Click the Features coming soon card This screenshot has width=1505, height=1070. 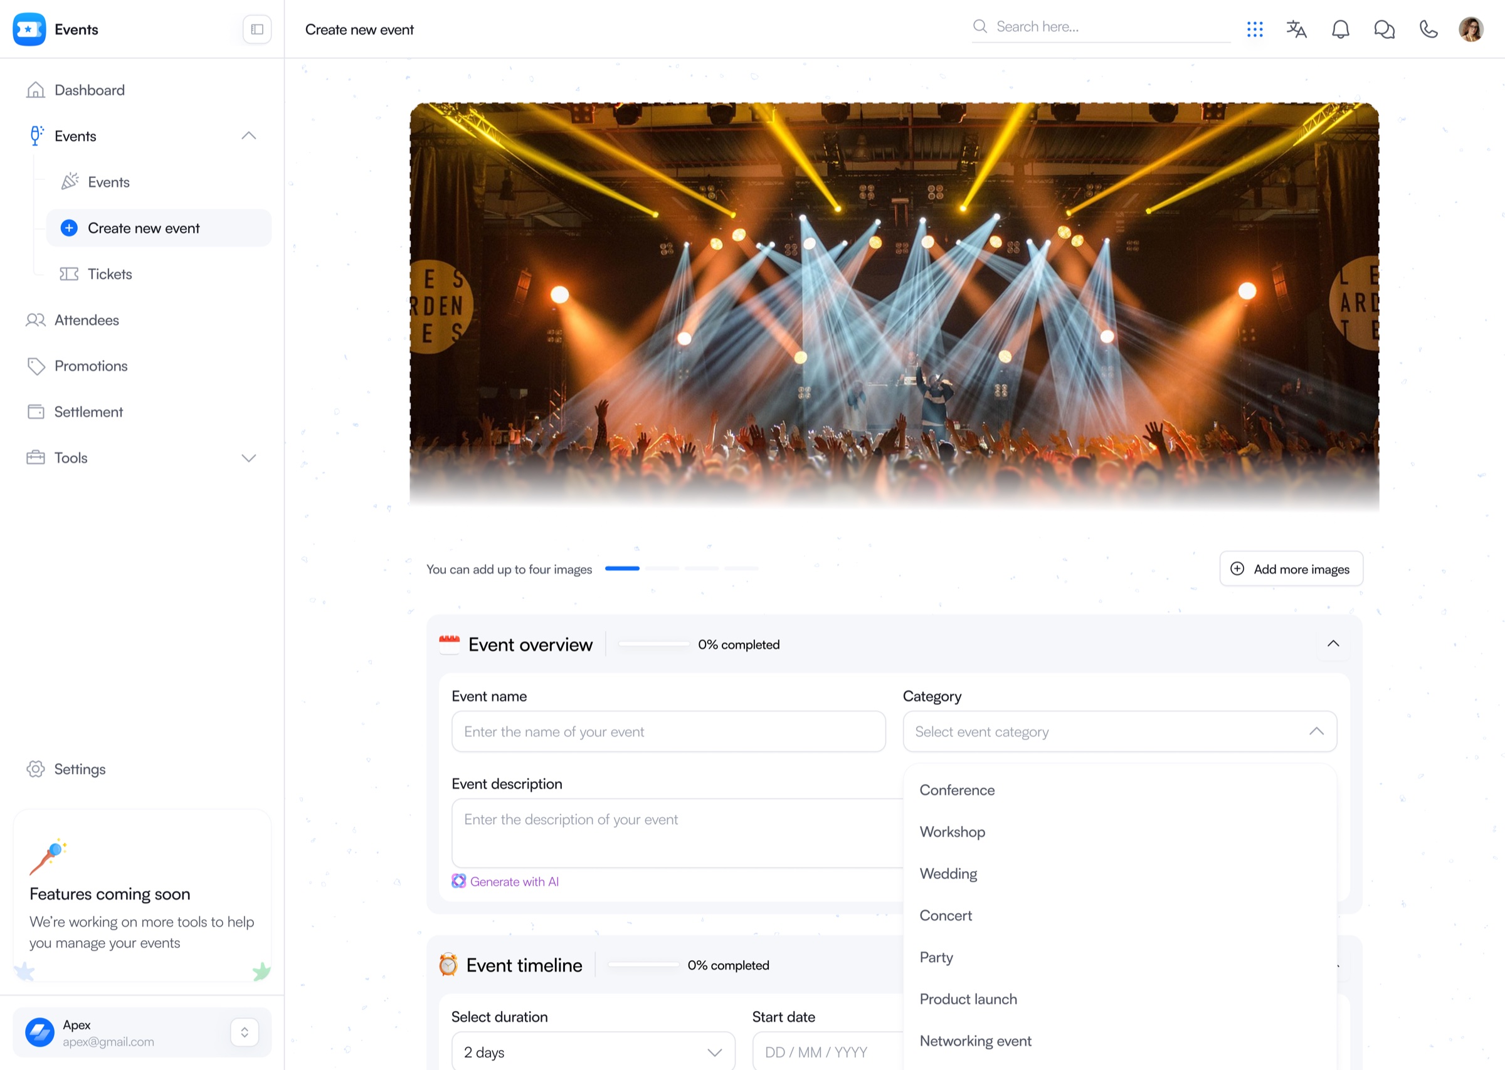(x=142, y=896)
